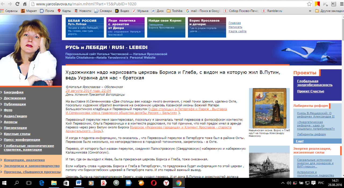Open Сакральные источники энергии для монархов link
Screen dimensions: 344x188
pyautogui.click(x=315, y=163)
